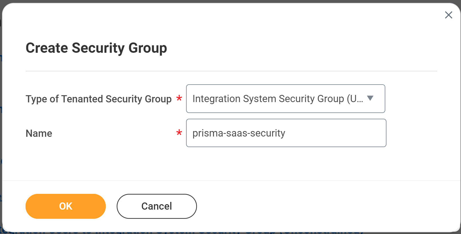
Task: Click the red asterisk next to Name
Action: click(179, 133)
